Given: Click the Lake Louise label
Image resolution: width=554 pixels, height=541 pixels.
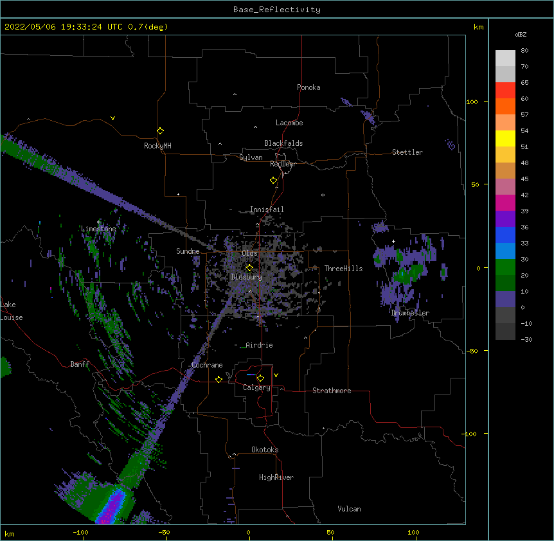Looking at the screenshot, I should (12, 311).
